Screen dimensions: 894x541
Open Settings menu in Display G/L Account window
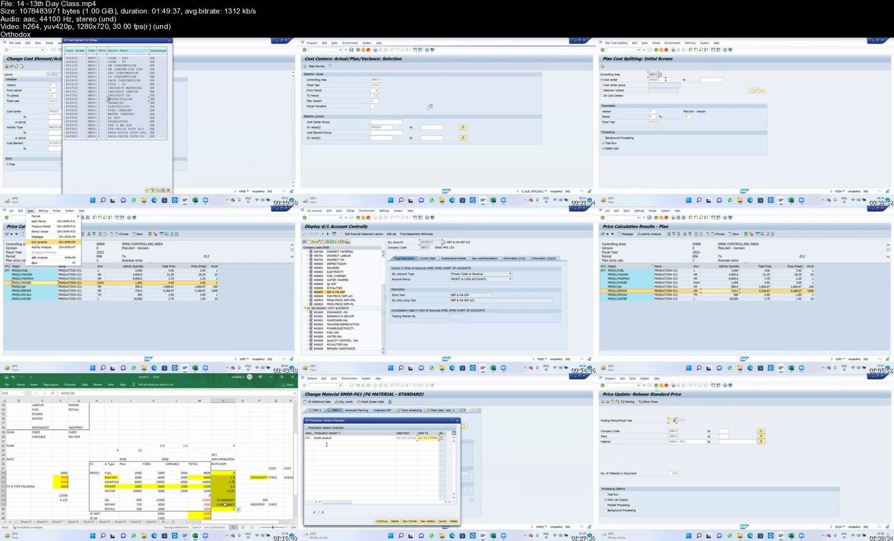384,211
